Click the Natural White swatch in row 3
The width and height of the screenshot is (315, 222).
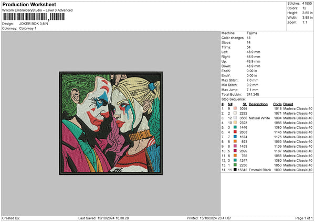(x=235, y=118)
